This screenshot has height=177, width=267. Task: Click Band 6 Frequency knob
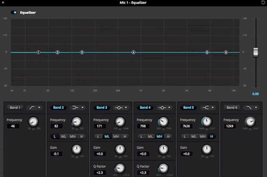click(x=250, y=122)
